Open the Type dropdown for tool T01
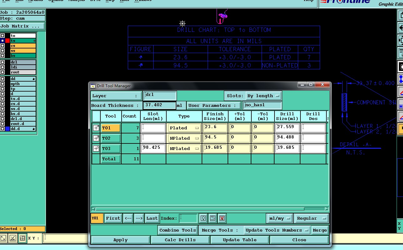The width and height of the screenshot is (403, 250). [184, 128]
